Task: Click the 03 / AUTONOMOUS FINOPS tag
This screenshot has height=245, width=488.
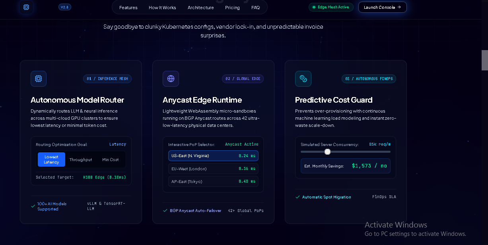Action: click(369, 79)
